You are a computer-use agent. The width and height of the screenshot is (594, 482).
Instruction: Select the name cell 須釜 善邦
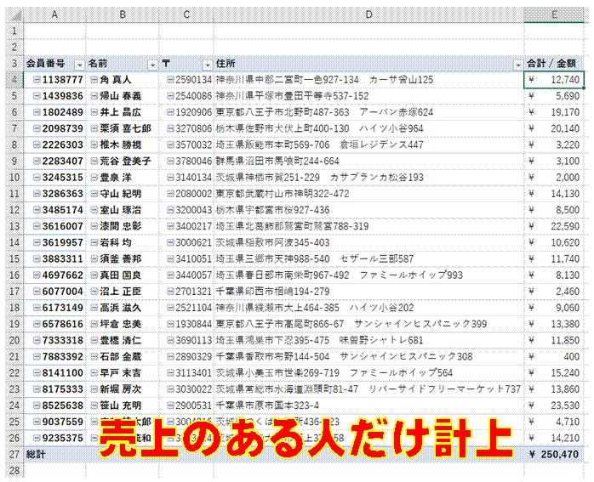(123, 258)
